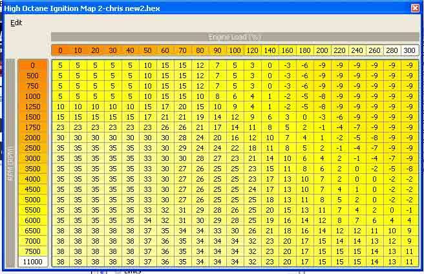Click the 7500 RPM row header

(x=33, y=251)
